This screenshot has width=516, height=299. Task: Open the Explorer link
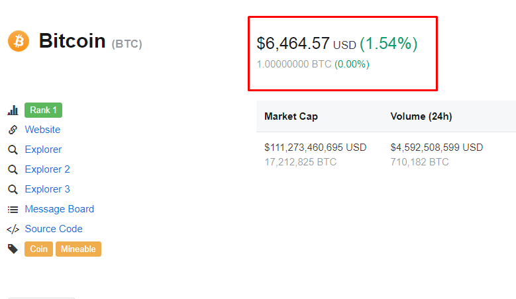(x=43, y=149)
